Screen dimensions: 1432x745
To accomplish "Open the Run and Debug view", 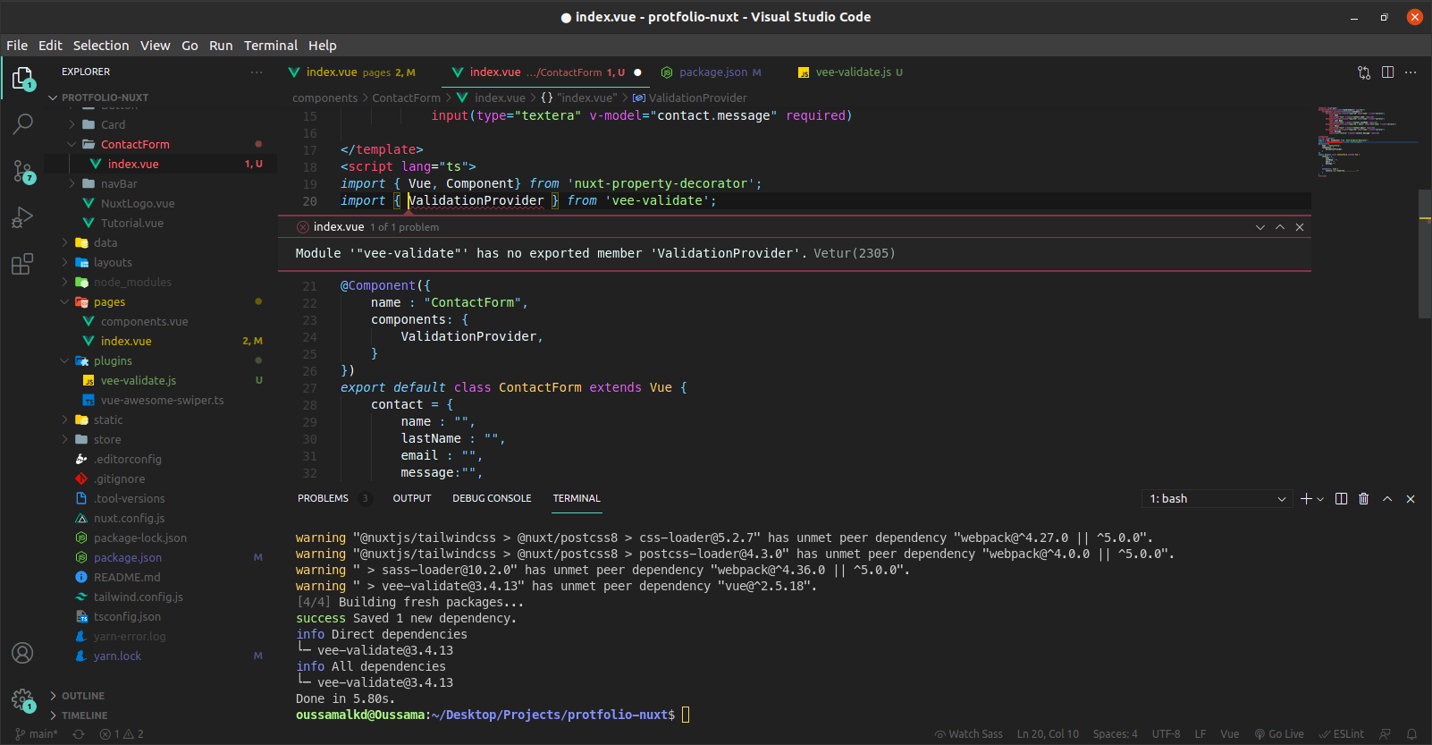I will [23, 217].
